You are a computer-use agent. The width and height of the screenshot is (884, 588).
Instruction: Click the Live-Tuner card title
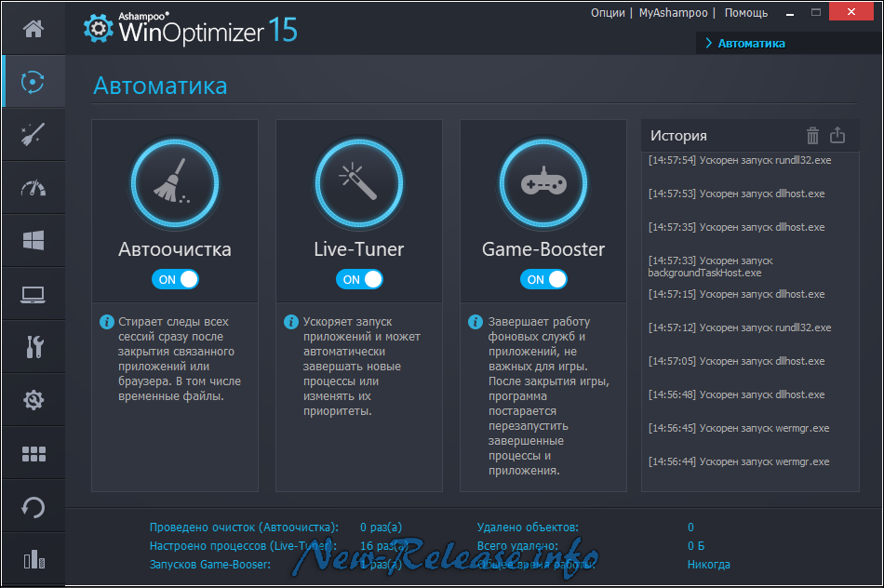click(359, 249)
